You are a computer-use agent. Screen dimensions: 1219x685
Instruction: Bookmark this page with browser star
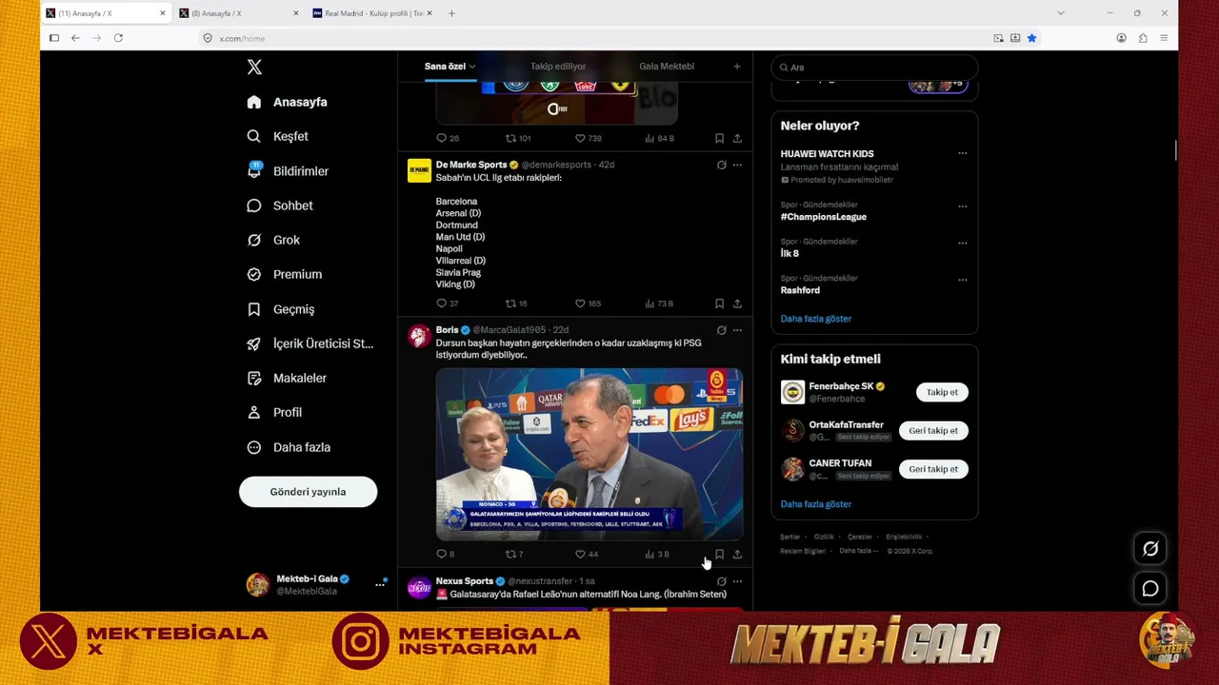(x=1031, y=38)
